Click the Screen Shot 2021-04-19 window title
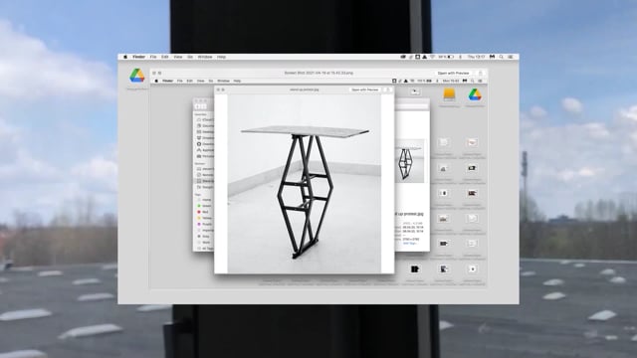Image resolution: width=637 pixels, height=358 pixels. click(x=318, y=73)
